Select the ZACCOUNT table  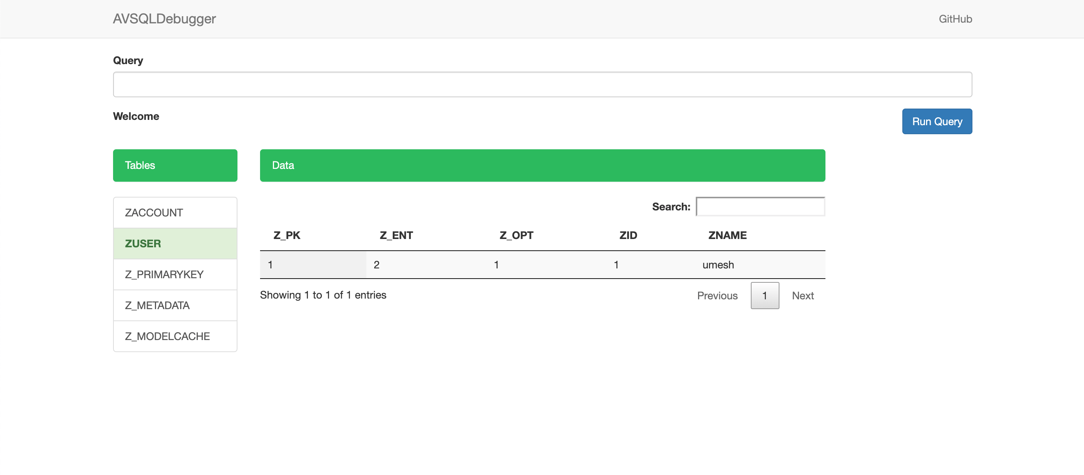pyautogui.click(x=175, y=213)
